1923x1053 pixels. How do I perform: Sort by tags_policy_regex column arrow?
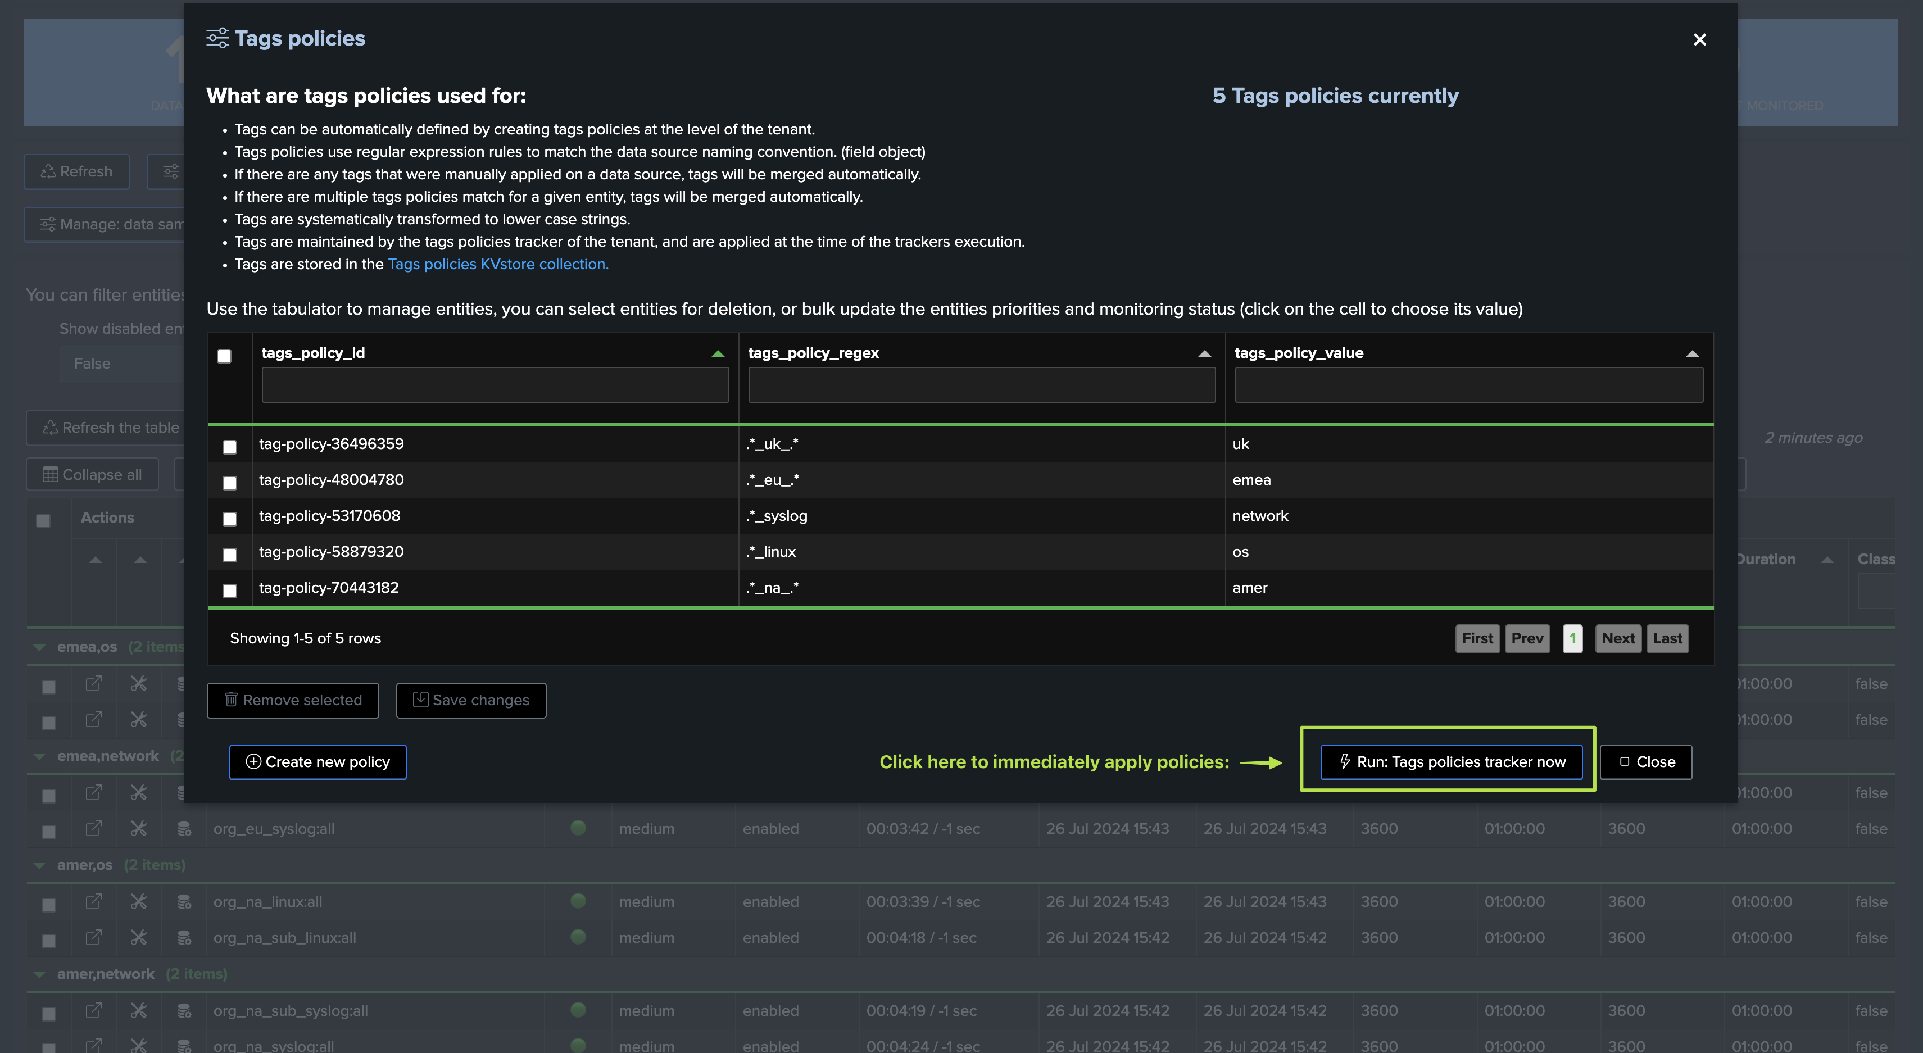click(x=1204, y=354)
